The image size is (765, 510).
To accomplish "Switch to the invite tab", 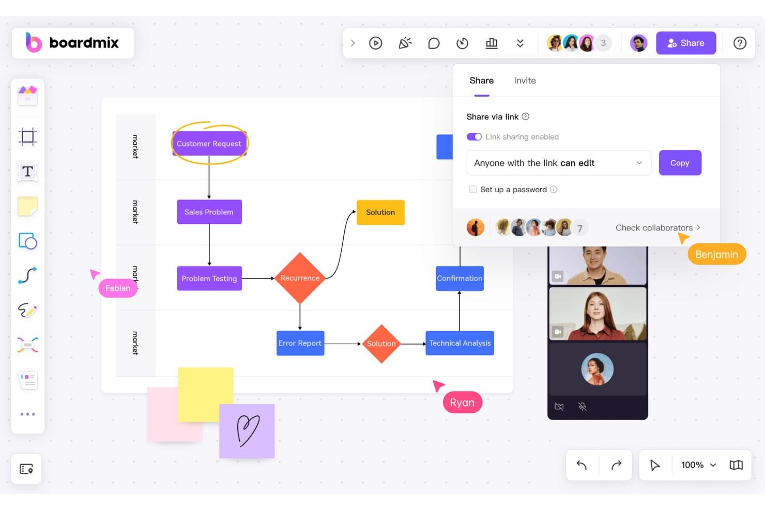I will tap(525, 81).
